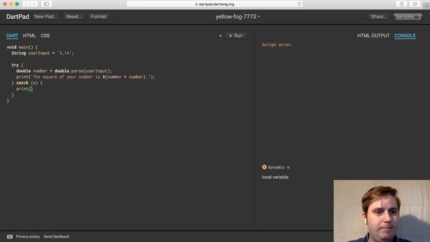The width and height of the screenshot is (430, 242).
Task: Switch to the DART tab
Action: [x=12, y=36]
